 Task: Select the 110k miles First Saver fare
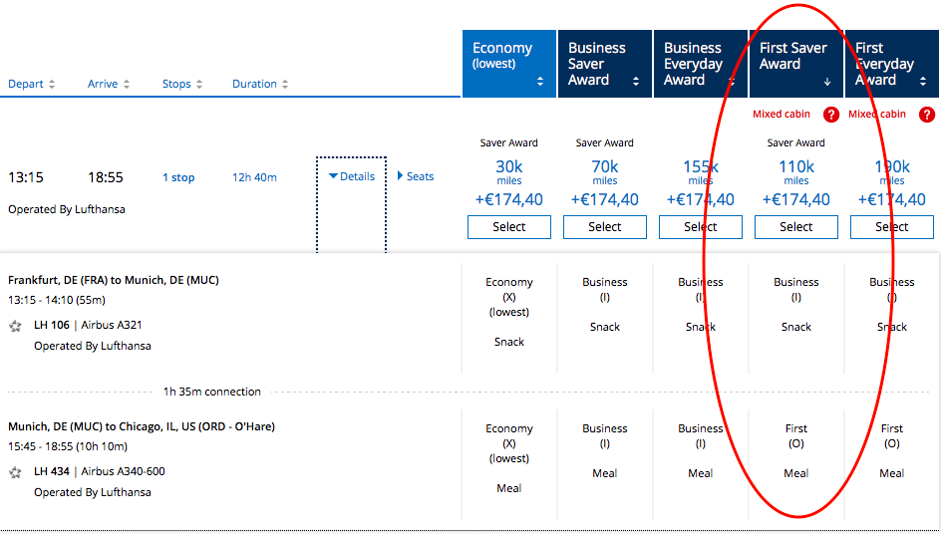tap(795, 227)
